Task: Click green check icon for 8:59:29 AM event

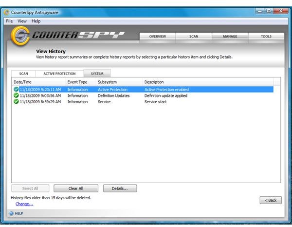Action: [16, 102]
